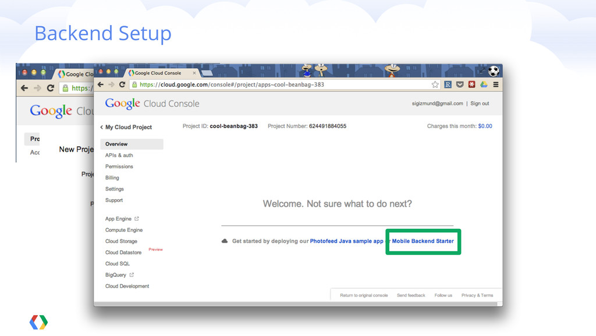Viewport: 596px width, 336px height.
Task: Click the Google Drive extension icon
Action: pos(484,84)
